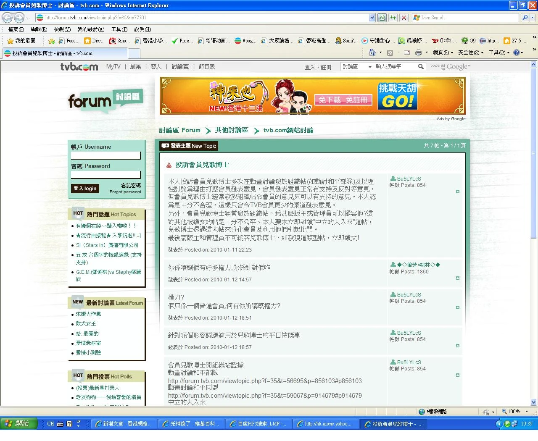This screenshot has height=441, width=538.
Task: Switch to the 死神傻了 維基百科 taskbar window
Action: (x=191, y=424)
